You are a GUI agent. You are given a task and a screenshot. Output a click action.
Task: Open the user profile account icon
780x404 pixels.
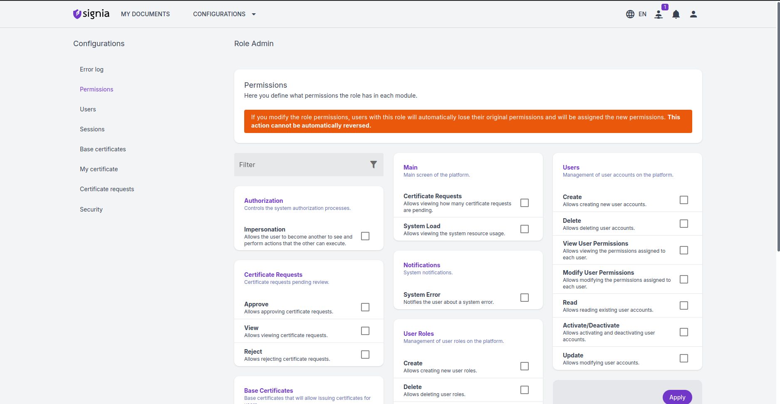(x=693, y=14)
